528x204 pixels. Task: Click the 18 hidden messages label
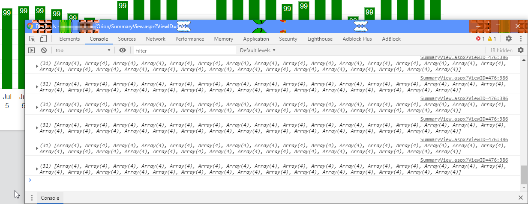(x=501, y=50)
